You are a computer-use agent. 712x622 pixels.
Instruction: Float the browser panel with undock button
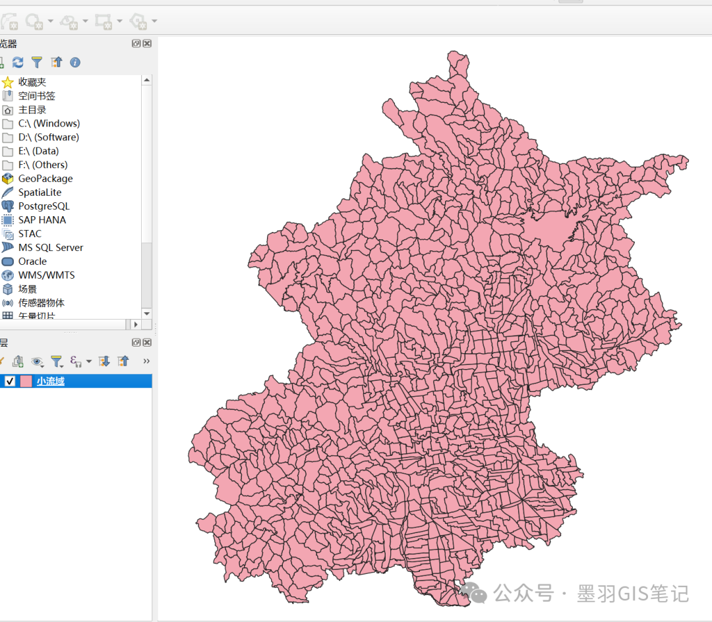click(x=136, y=43)
